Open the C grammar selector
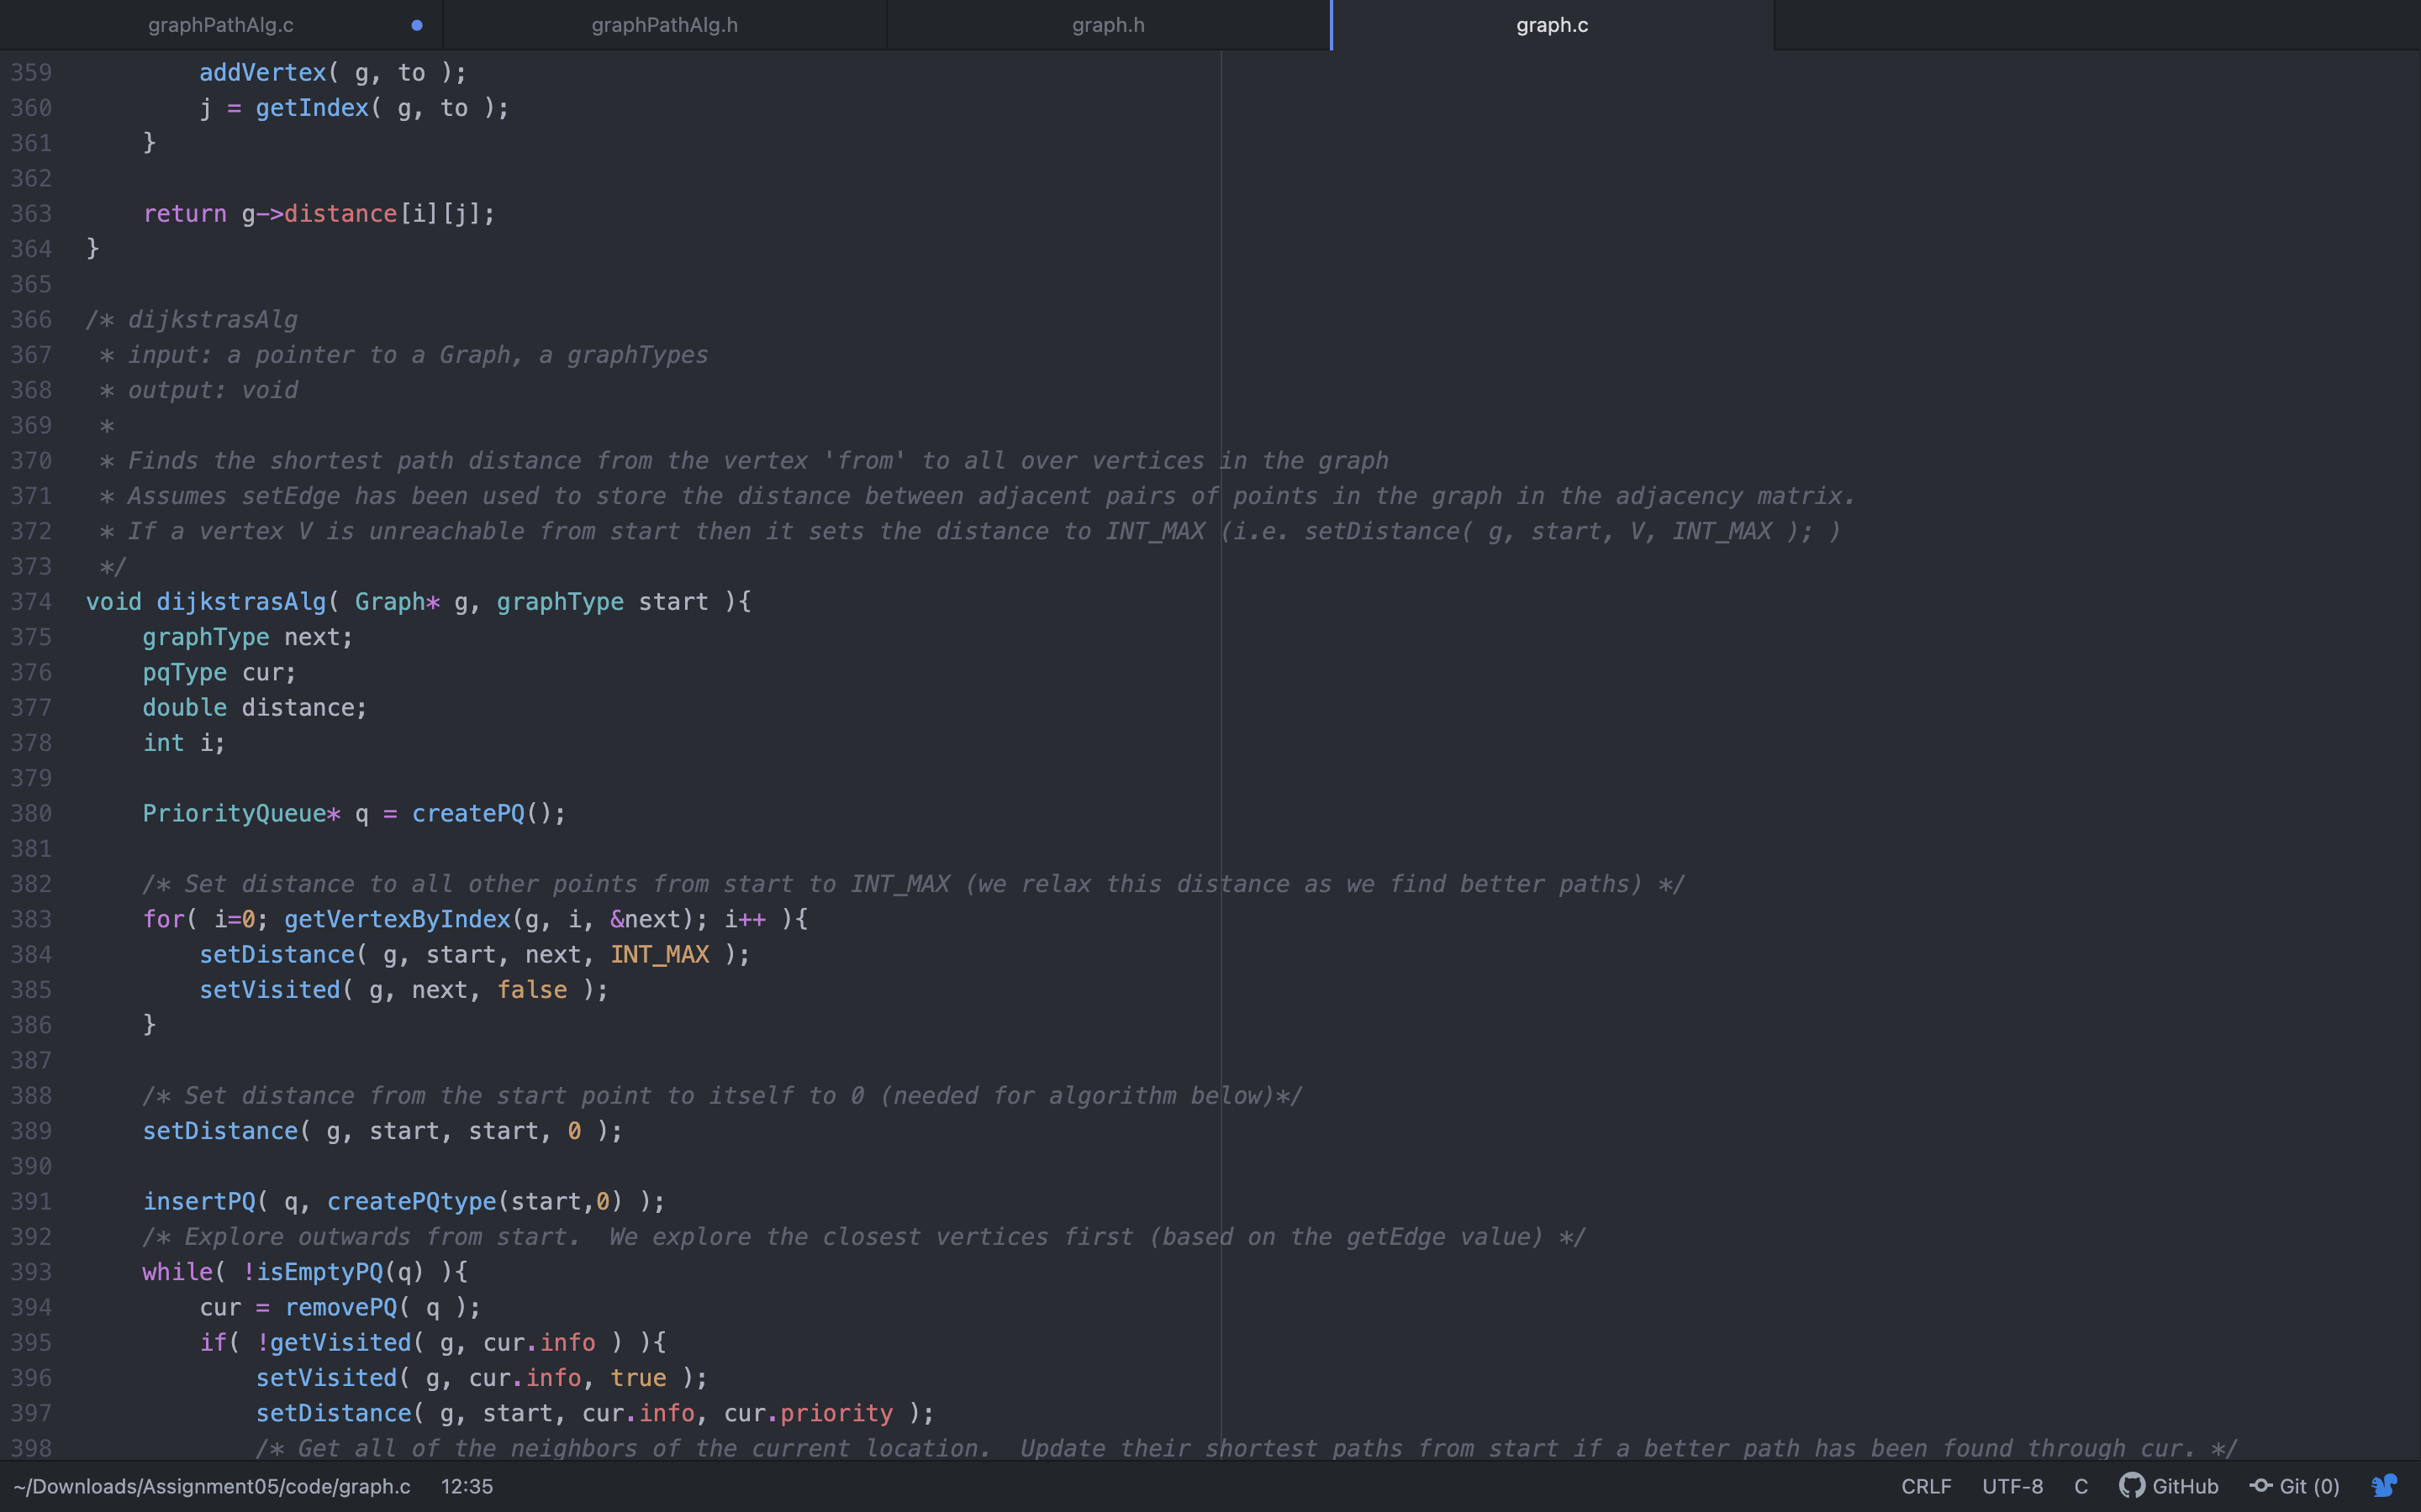The width and height of the screenshot is (2421, 1512). tap(2081, 1486)
